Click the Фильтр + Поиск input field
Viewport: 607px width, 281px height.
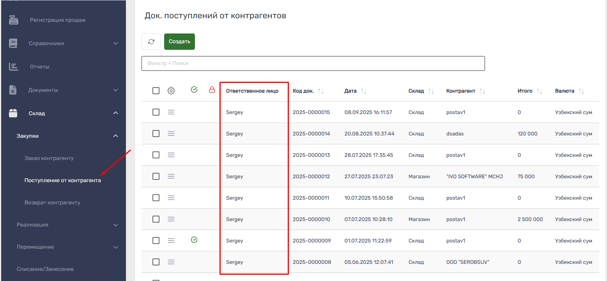[313, 63]
